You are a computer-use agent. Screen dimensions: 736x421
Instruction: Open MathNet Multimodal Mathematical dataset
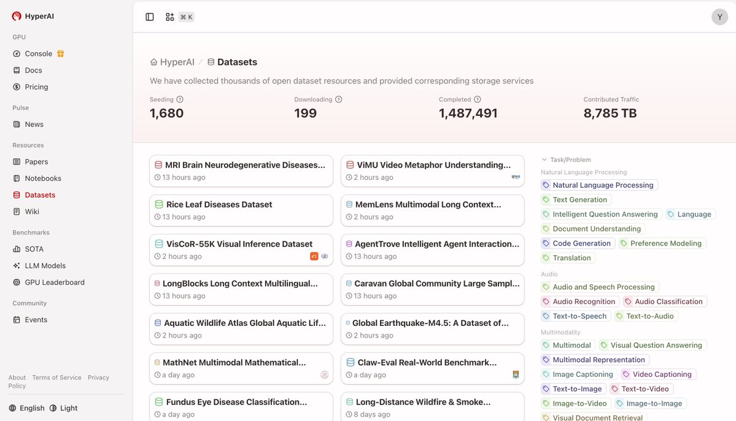[241, 368]
